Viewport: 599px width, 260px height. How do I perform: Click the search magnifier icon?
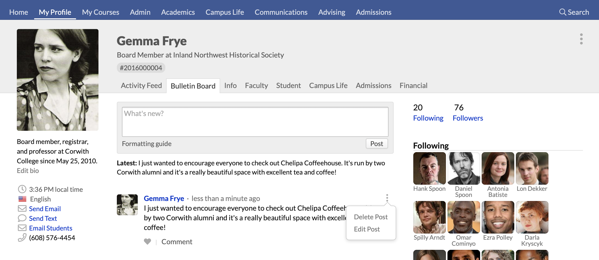562,12
